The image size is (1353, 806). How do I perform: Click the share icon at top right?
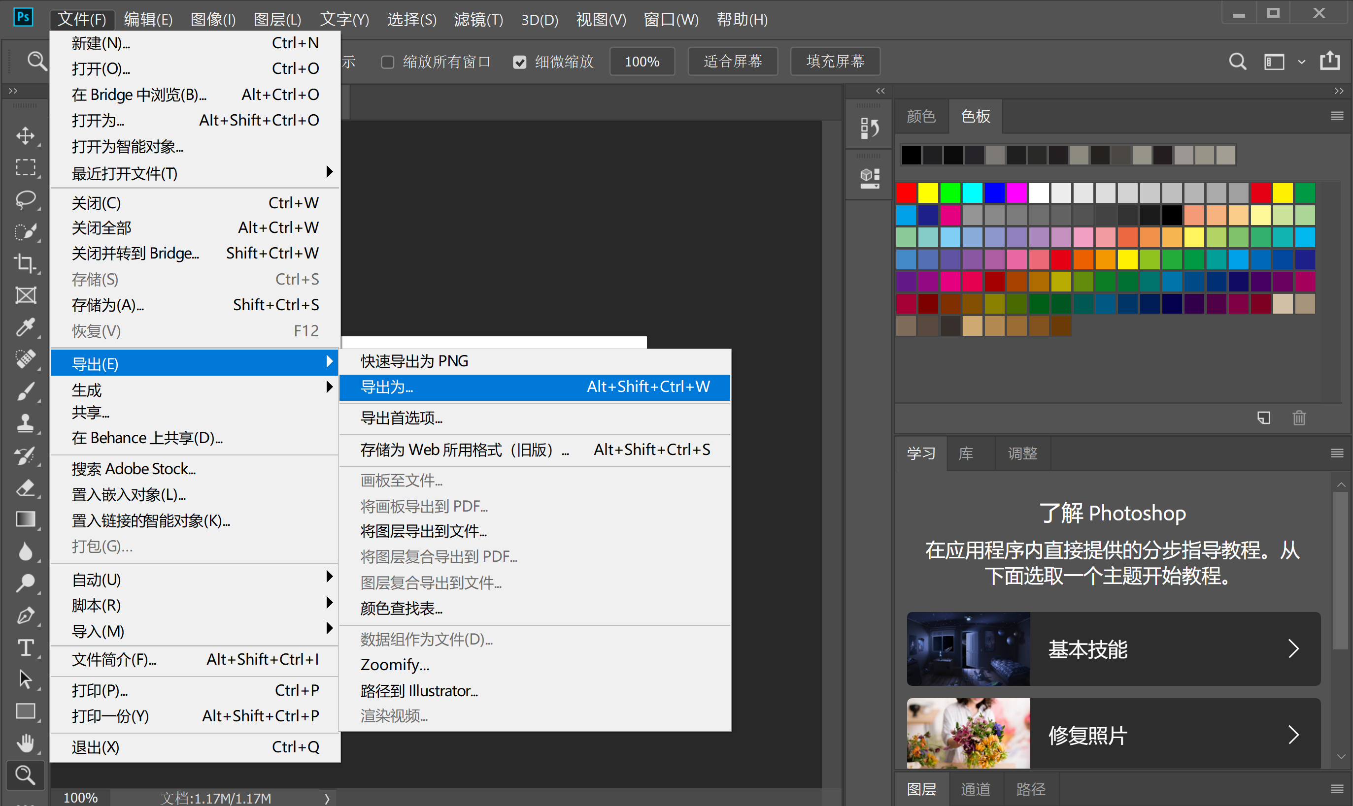[1330, 60]
